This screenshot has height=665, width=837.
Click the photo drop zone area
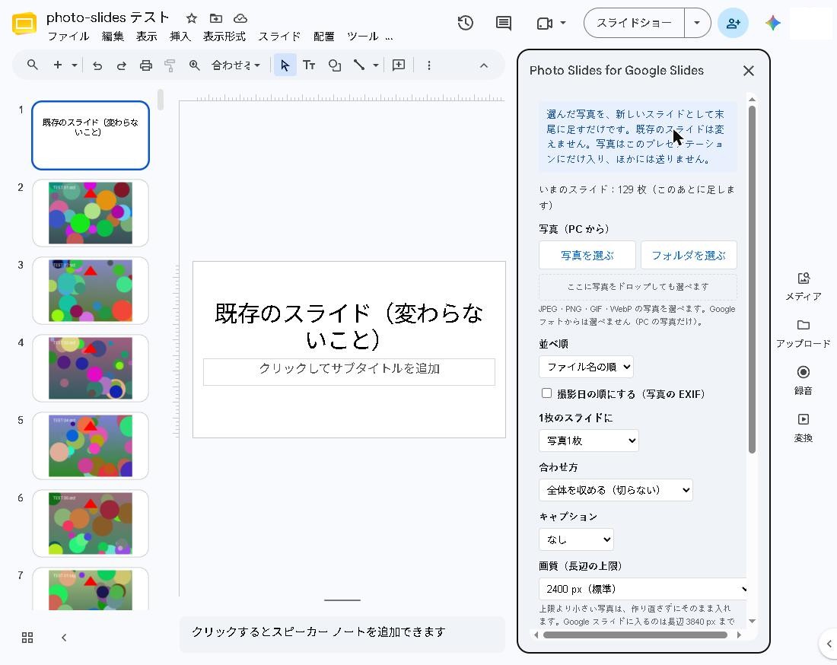(638, 287)
